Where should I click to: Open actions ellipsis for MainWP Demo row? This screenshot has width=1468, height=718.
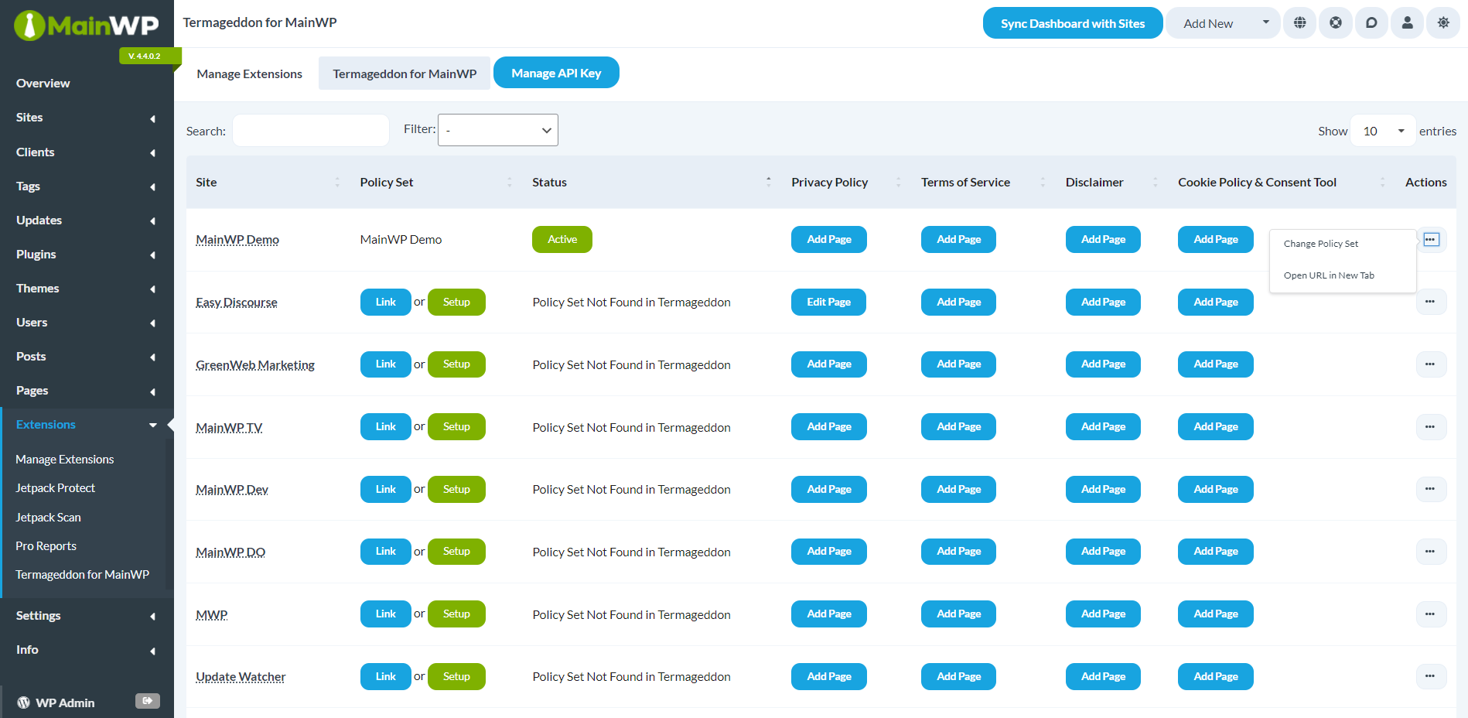[x=1431, y=240]
